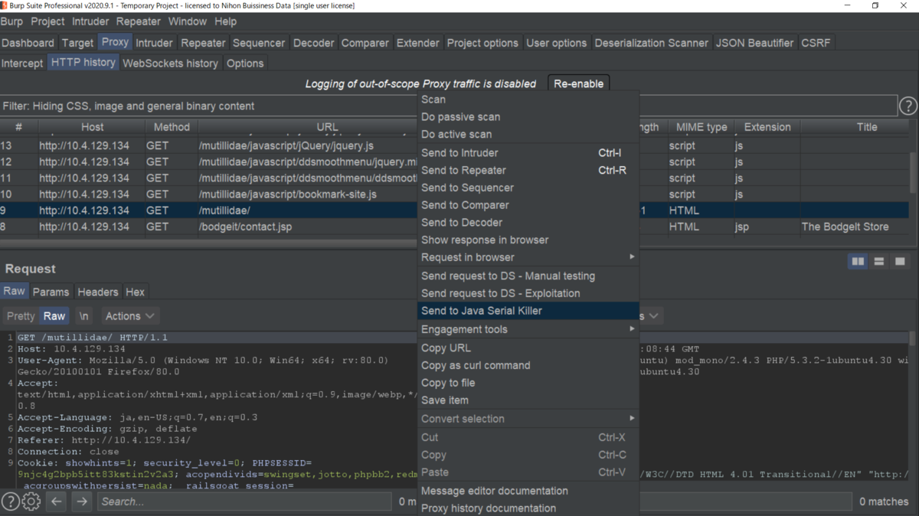This screenshot has height=516, width=919.
Task: Open the Repeater menu in menu bar
Action: pyautogui.click(x=139, y=21)
